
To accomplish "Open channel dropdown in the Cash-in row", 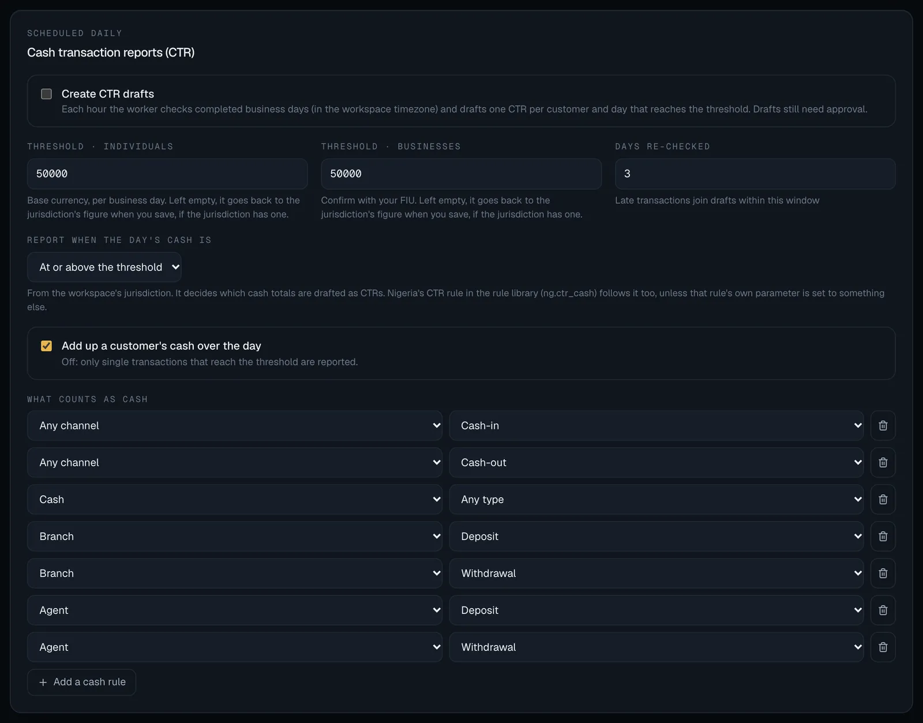I will point(235,425).
